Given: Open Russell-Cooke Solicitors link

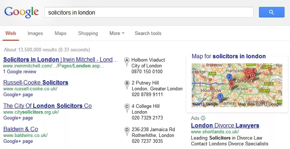Looking at the screenshot, I should (x=36, y=82).
